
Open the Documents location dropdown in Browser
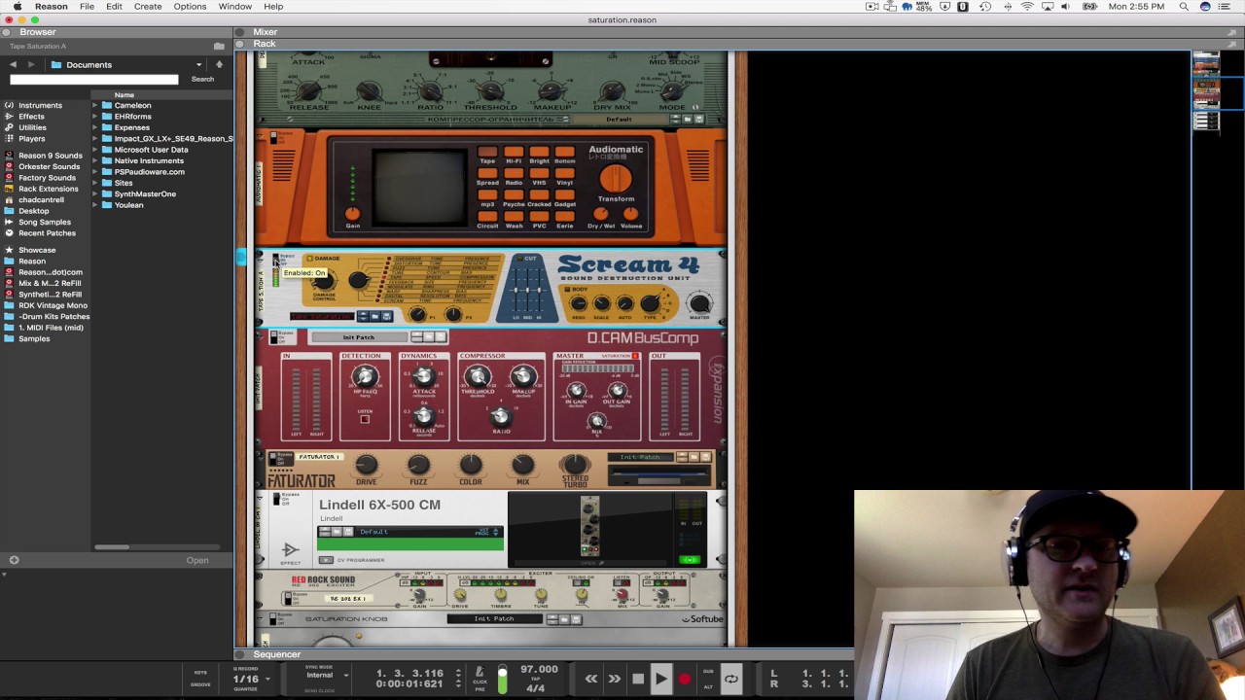point(198,65)
